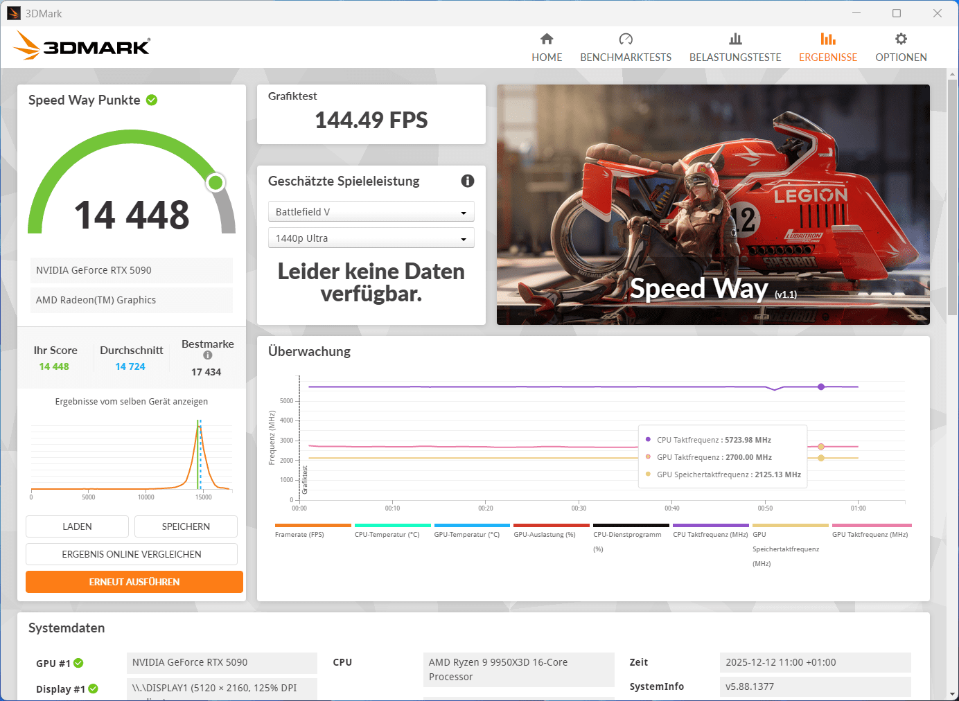This screenshot has width=959, height=701.
Task: Select the ERGEBNISSE tab
Action: (x=828, y=47)
